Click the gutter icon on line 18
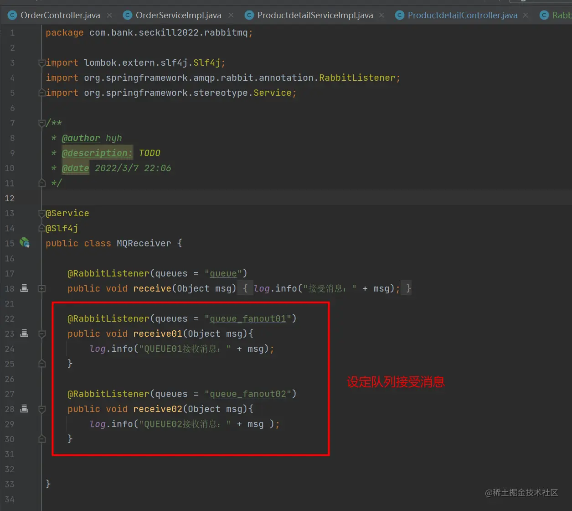The height and width of the screenshot is (511, 572). click(25, 288)
